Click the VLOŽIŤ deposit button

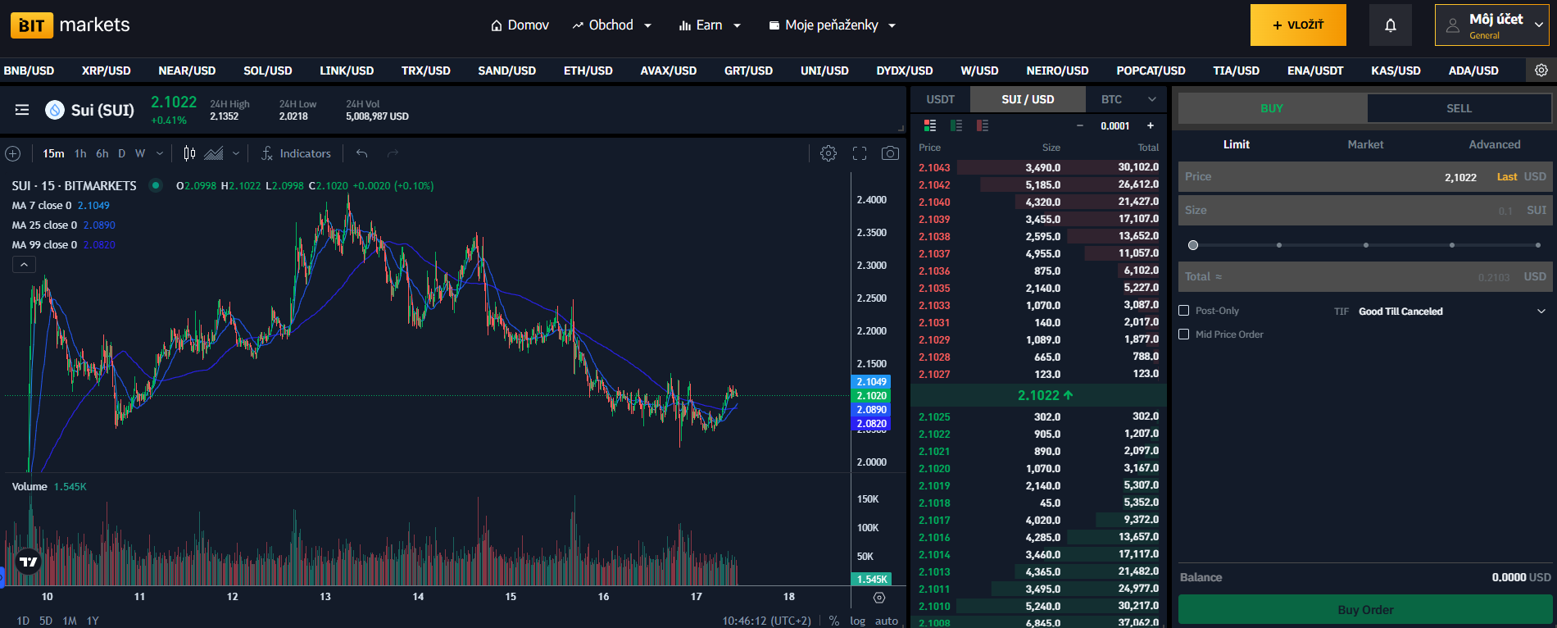click(1297, 25)
